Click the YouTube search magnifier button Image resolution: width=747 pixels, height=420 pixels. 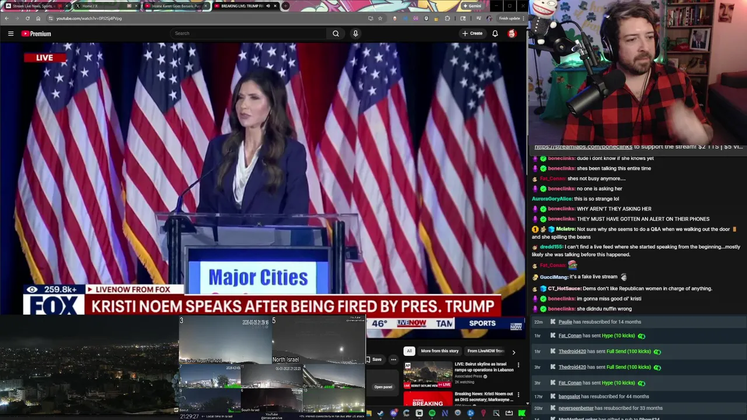point(336,33)
